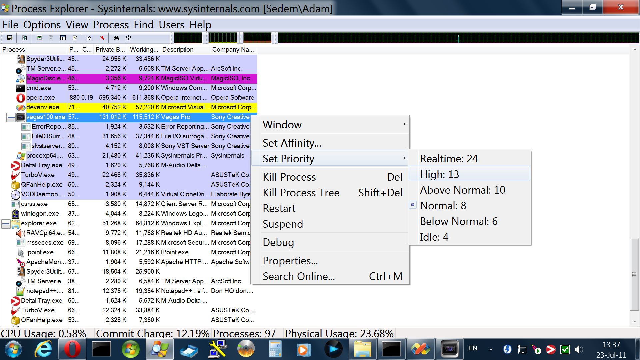Choose High: 13 priority
The width and height of the screenshot is (640, 360).
pyautogui.click(x=439, y=174)
